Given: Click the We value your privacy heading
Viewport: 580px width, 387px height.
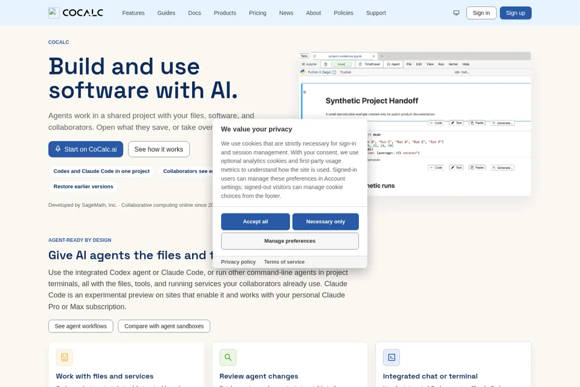Looking at the screenshot, I should pos(256,129).
